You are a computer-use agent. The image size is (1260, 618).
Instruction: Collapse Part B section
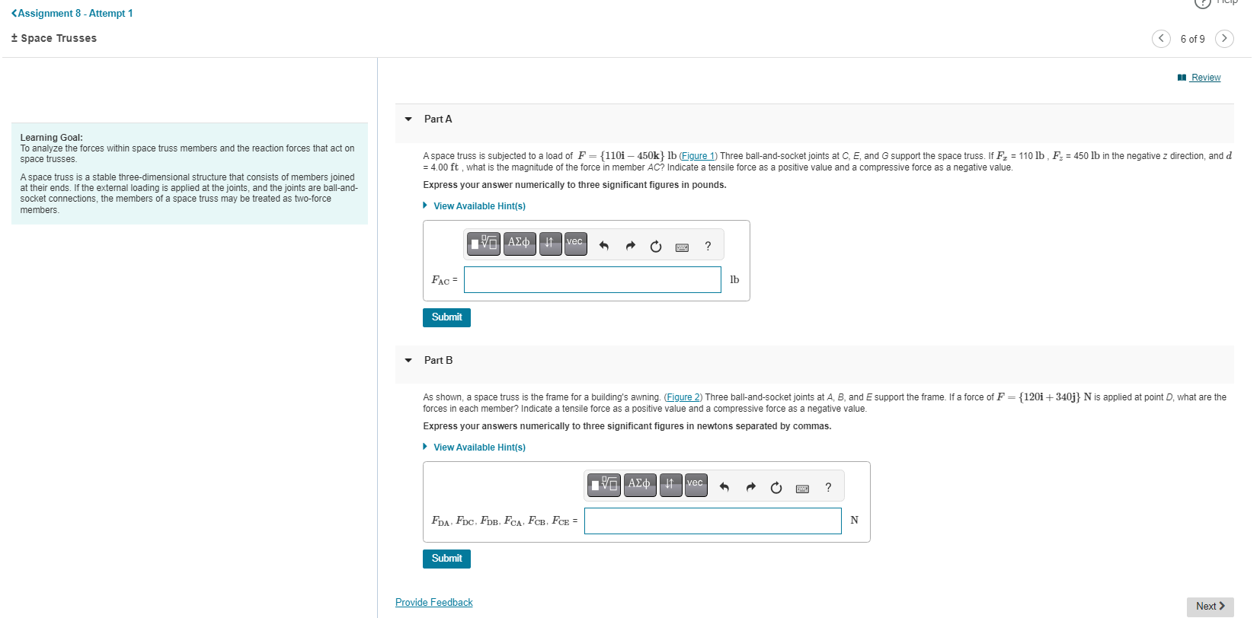(408, 360)
